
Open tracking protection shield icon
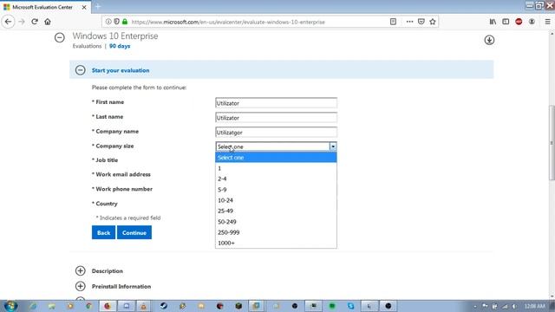point(116,22)
